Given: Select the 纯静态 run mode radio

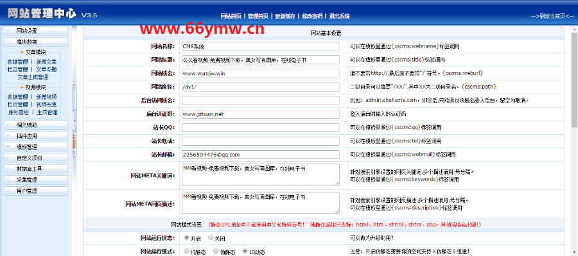Looking at the screenshot, I should pyautogui.click(x=186, y=252).
